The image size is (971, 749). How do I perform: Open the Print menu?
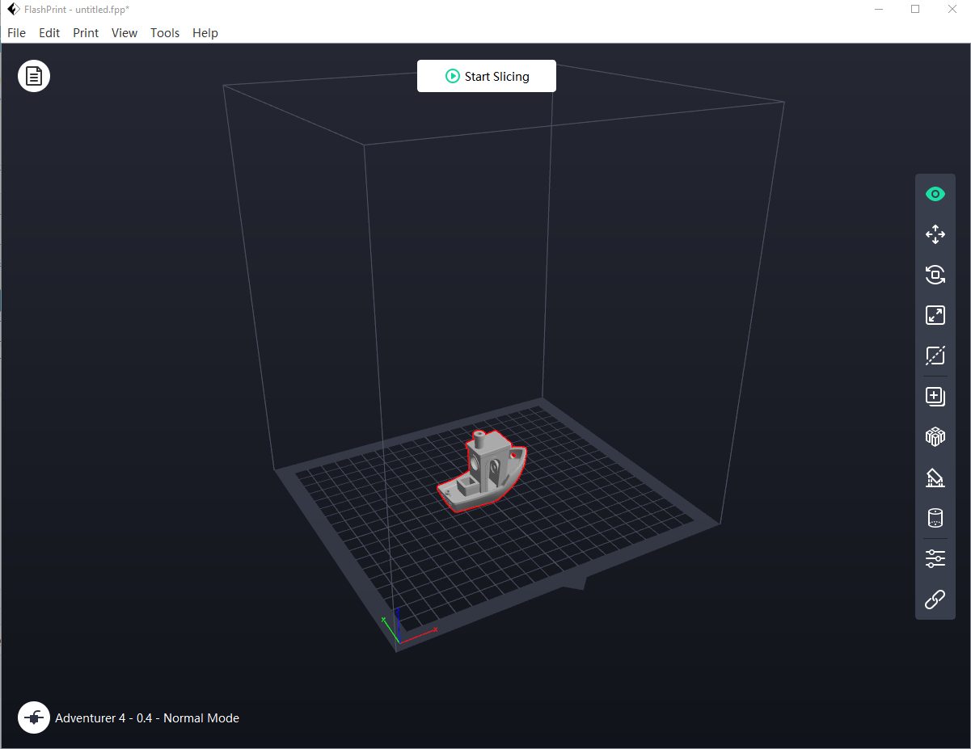[86, 33]
